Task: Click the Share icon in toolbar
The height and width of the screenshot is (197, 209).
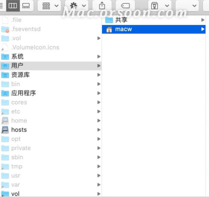Action: pyautogui.click(x=102, y=6)
